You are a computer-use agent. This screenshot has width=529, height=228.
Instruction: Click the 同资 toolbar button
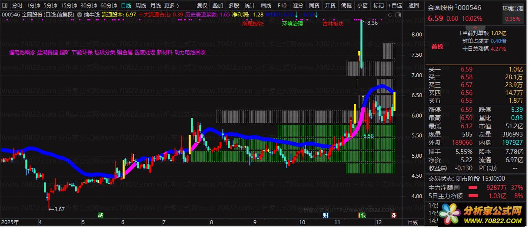tap(314, 6)
